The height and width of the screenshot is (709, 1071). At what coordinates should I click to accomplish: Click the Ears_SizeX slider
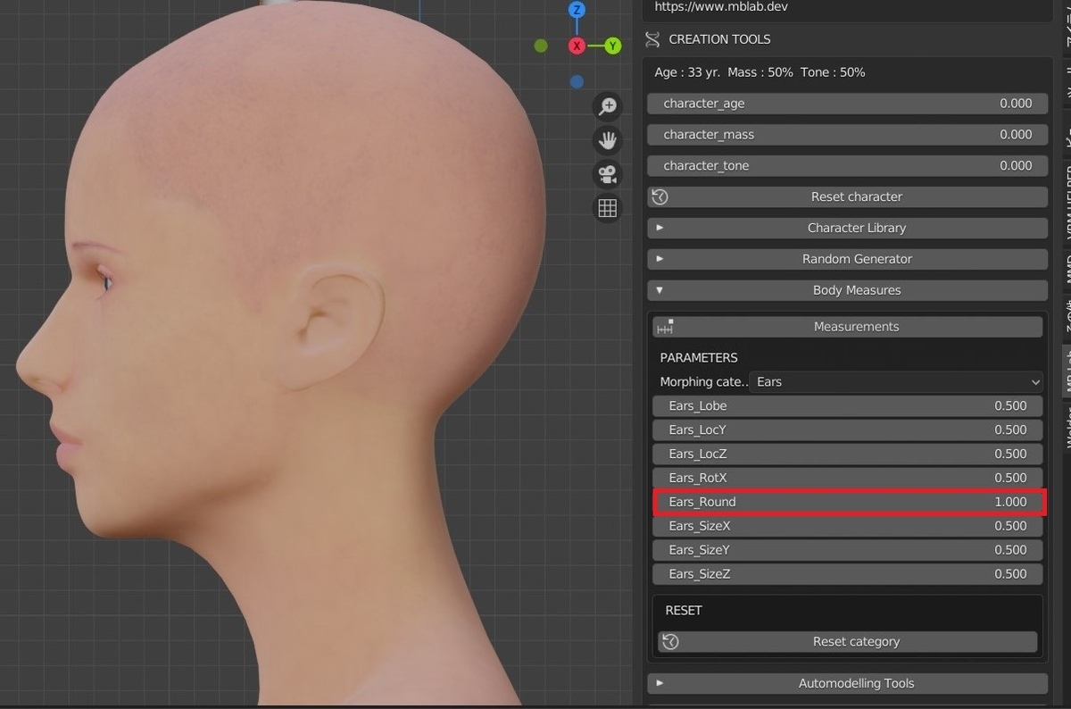pos(847,526)
